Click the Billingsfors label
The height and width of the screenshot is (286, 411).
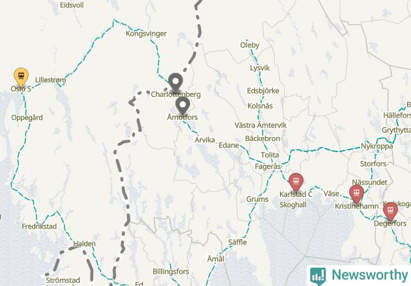[171, 272]
